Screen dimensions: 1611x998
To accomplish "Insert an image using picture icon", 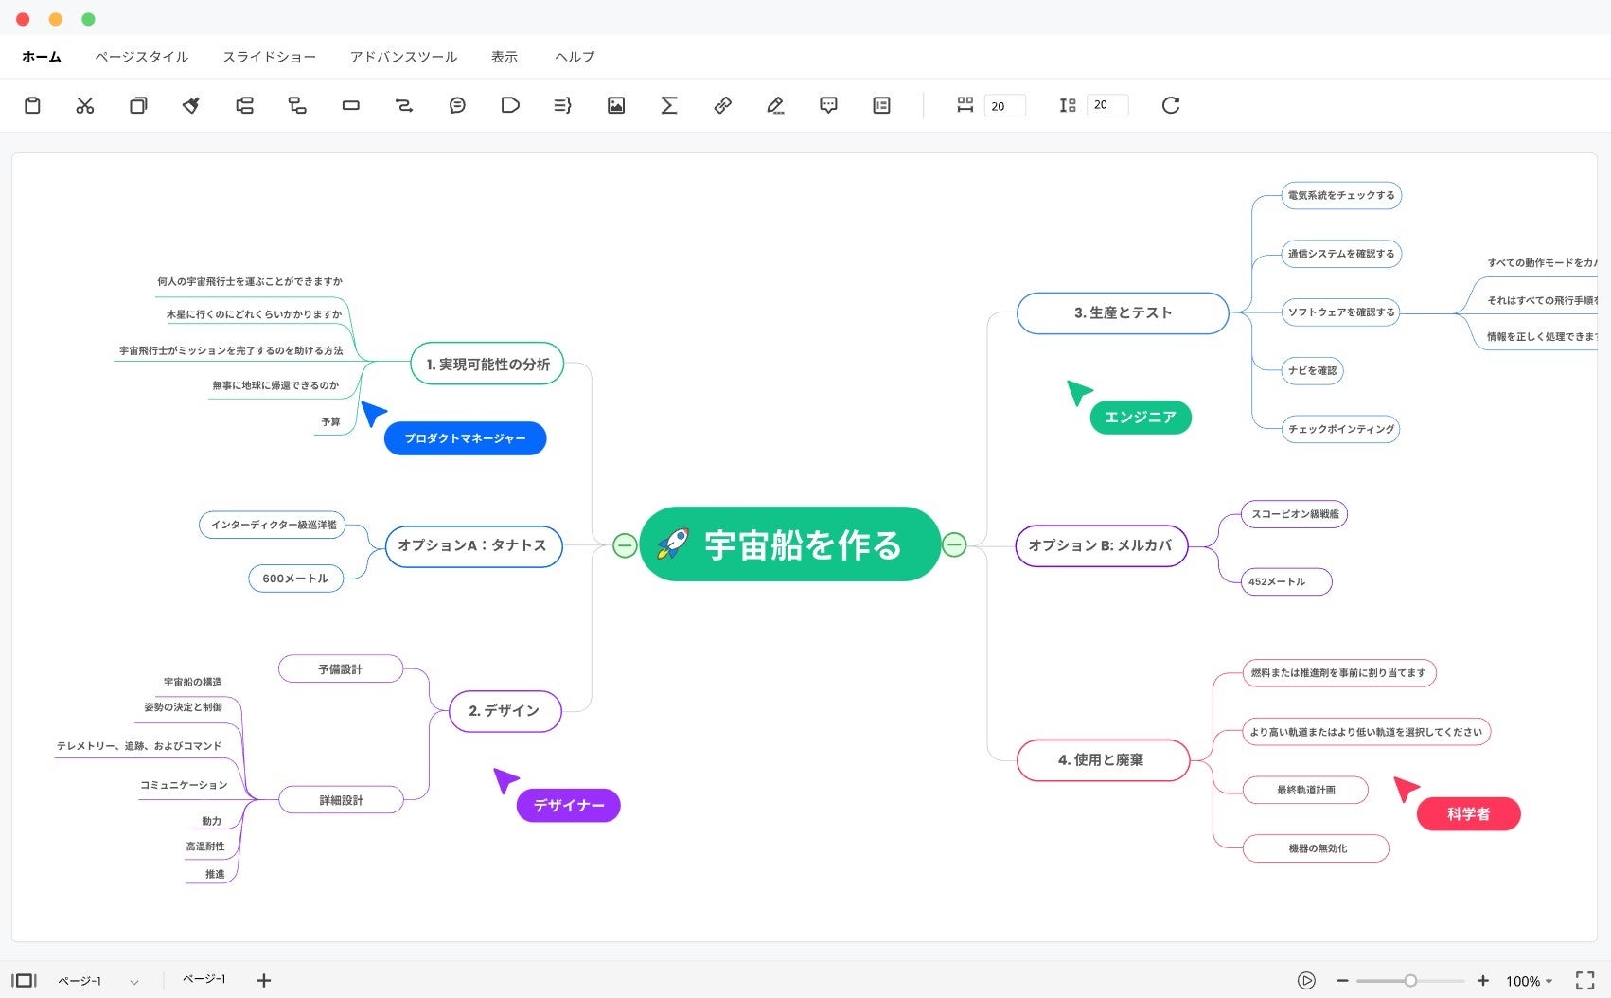I will [616, 105].
